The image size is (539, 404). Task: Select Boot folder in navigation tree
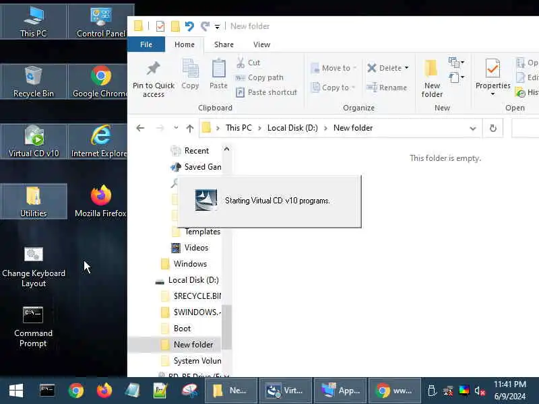(176, 329)
